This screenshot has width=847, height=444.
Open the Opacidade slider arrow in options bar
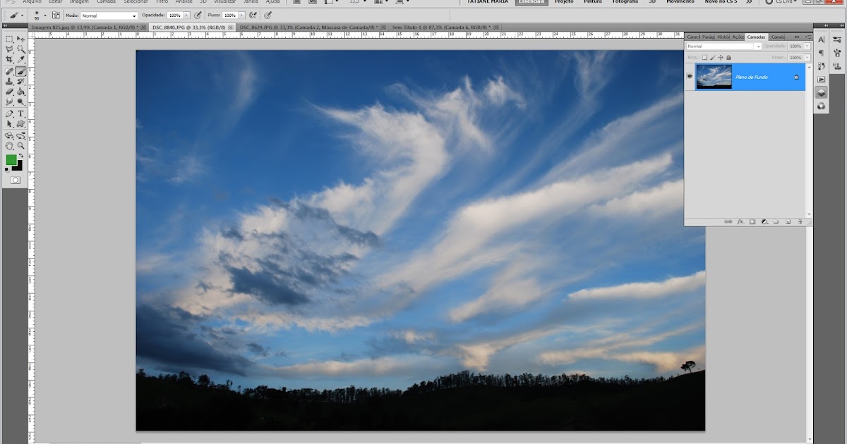coord(187,15)
